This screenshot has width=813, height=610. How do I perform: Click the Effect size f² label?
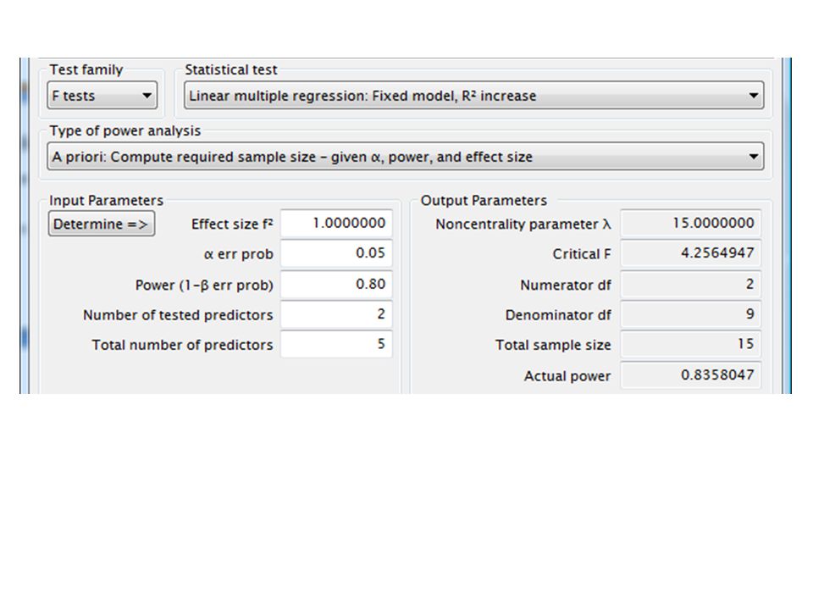[x=232, y=224]
